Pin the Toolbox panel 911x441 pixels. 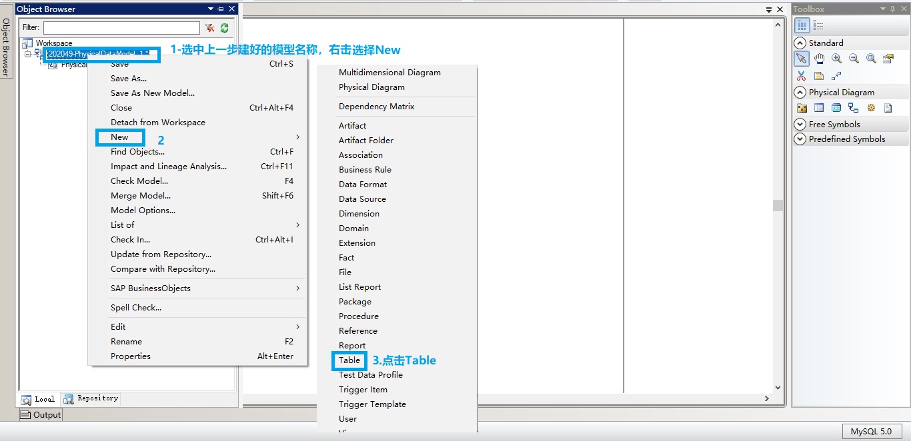[x=892, y=9]
